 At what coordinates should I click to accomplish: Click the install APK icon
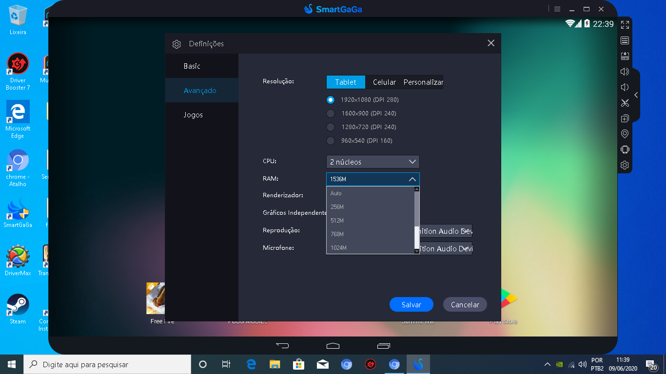[x=625, y=56]
